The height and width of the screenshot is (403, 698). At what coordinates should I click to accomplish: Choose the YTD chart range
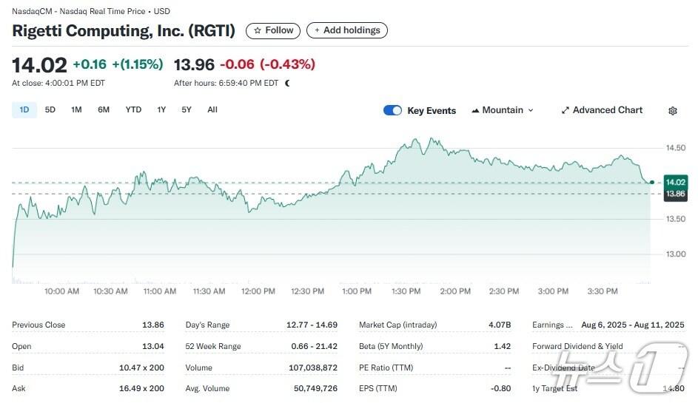coord(133,110)
